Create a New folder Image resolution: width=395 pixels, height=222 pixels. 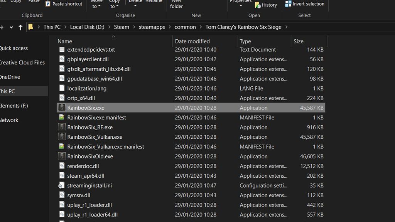[176, 5]
